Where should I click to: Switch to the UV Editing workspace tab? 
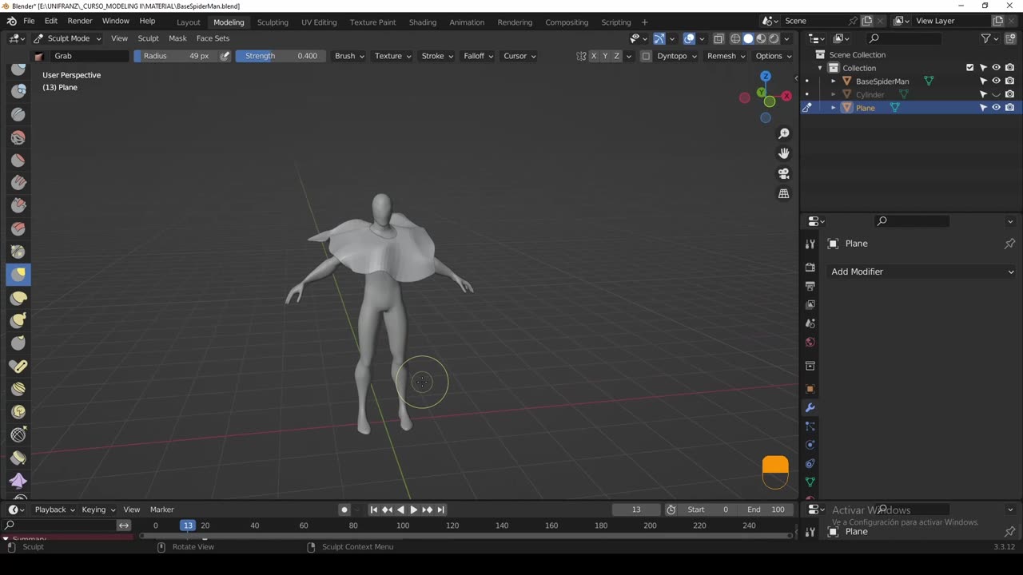click(319, 22)
